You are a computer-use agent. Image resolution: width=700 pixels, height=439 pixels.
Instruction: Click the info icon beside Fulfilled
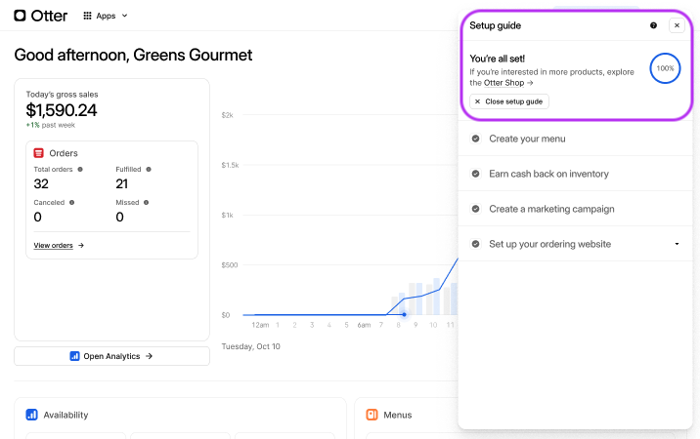[149, 169]
